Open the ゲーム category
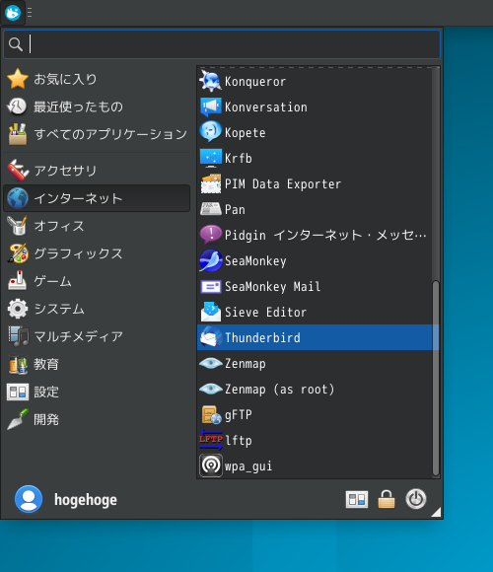The width and height of the screenshot is (493, 572). [x=97, y=281]
